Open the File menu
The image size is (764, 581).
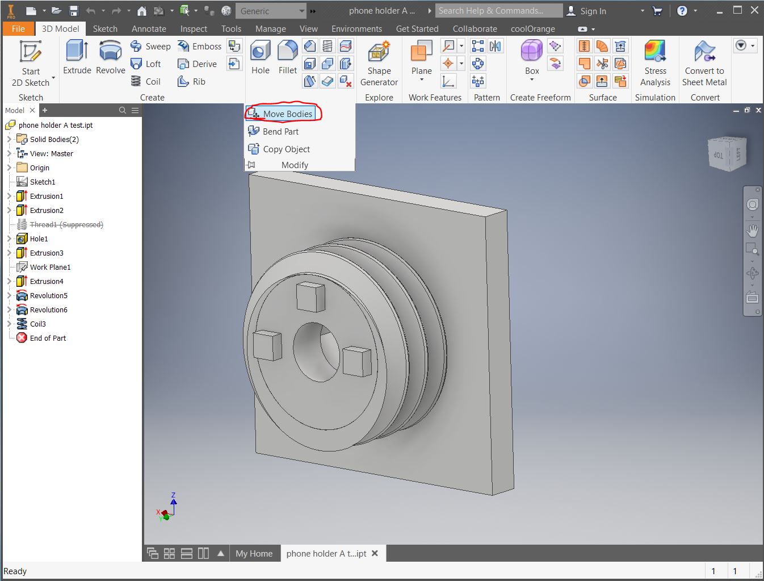18,28
